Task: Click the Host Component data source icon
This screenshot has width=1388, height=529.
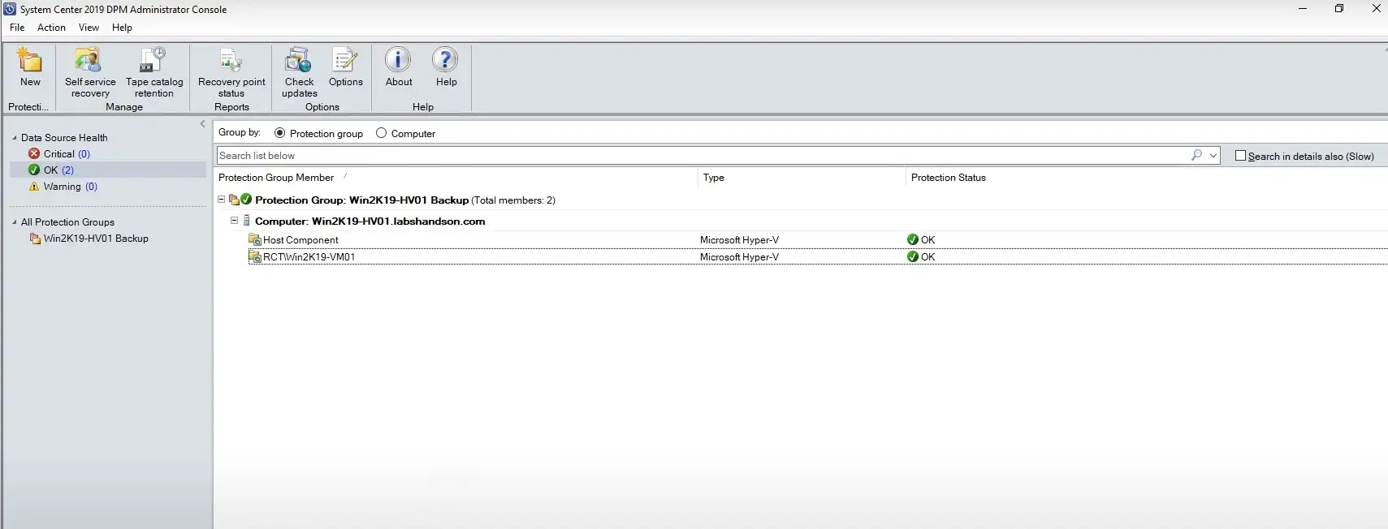Action: (254, 239)
